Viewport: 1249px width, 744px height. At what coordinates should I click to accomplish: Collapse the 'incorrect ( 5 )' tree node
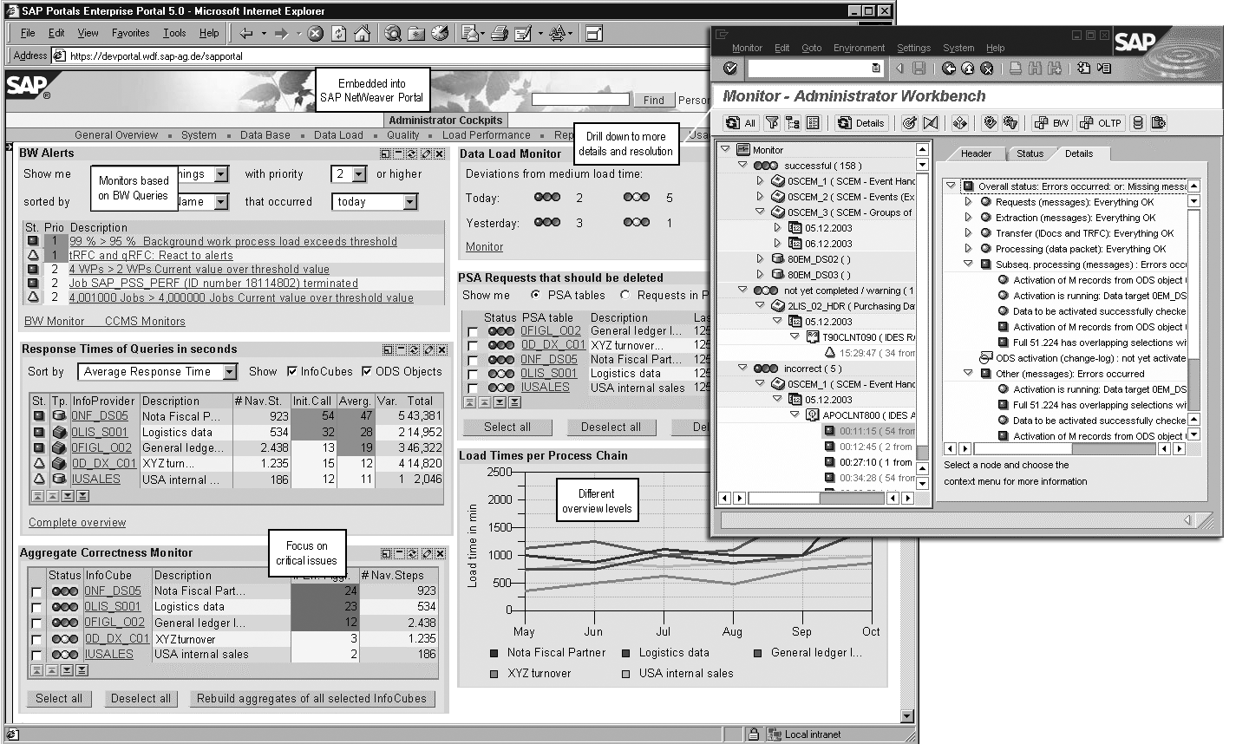742,368
